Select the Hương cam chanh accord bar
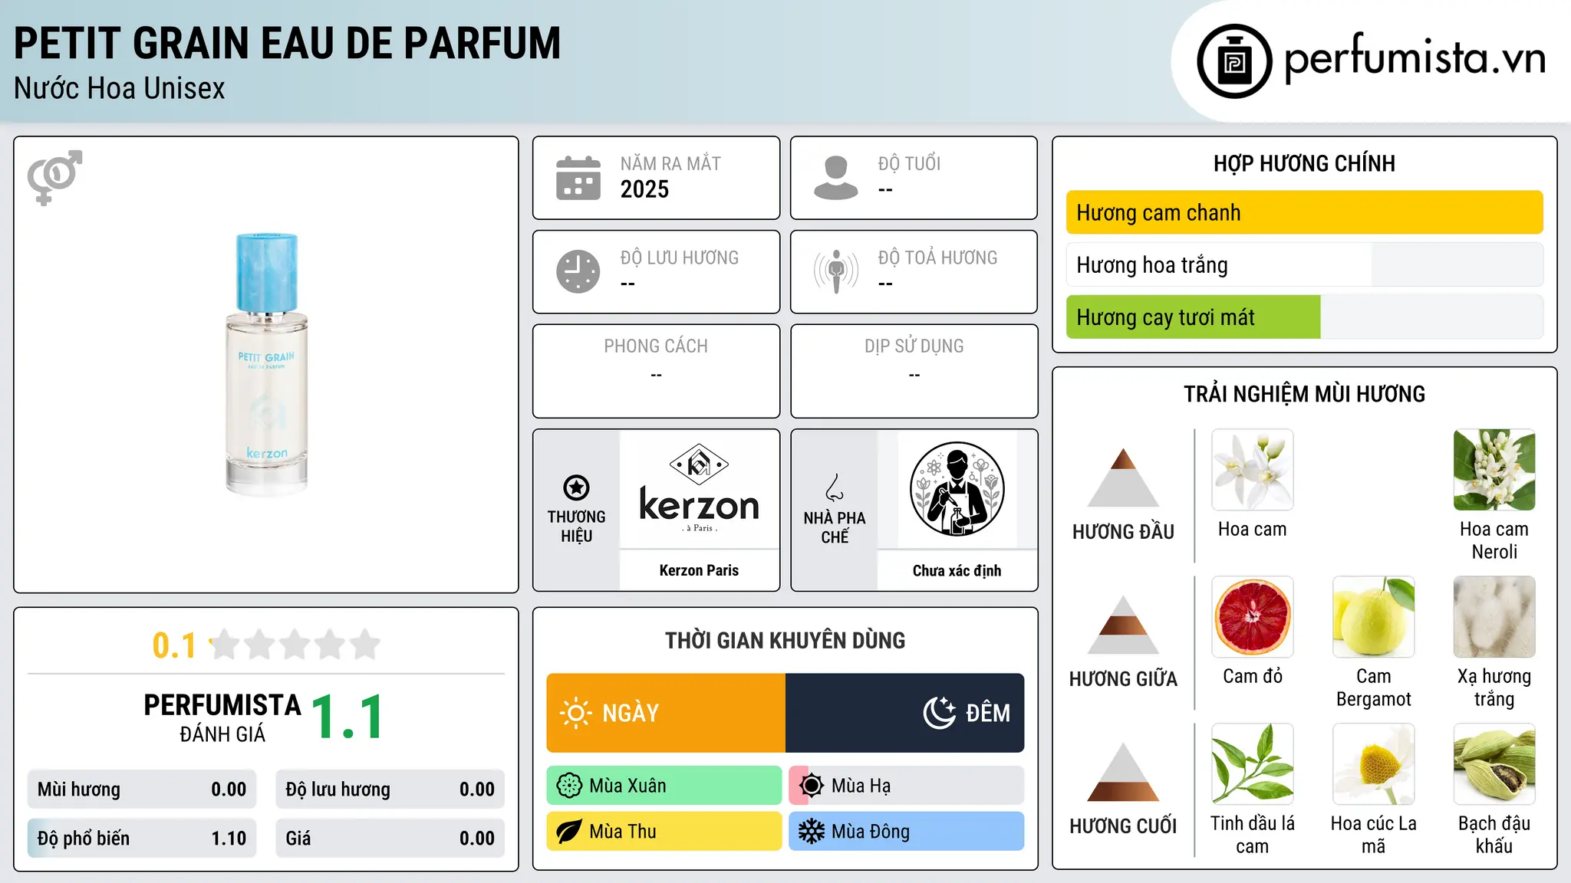 click(x=1304, y=212)
